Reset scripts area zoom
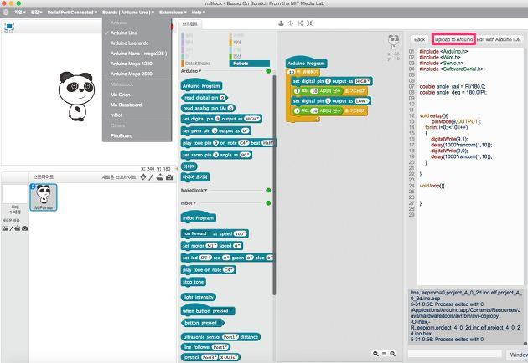The image size is (528, 363). pos(384,354)
